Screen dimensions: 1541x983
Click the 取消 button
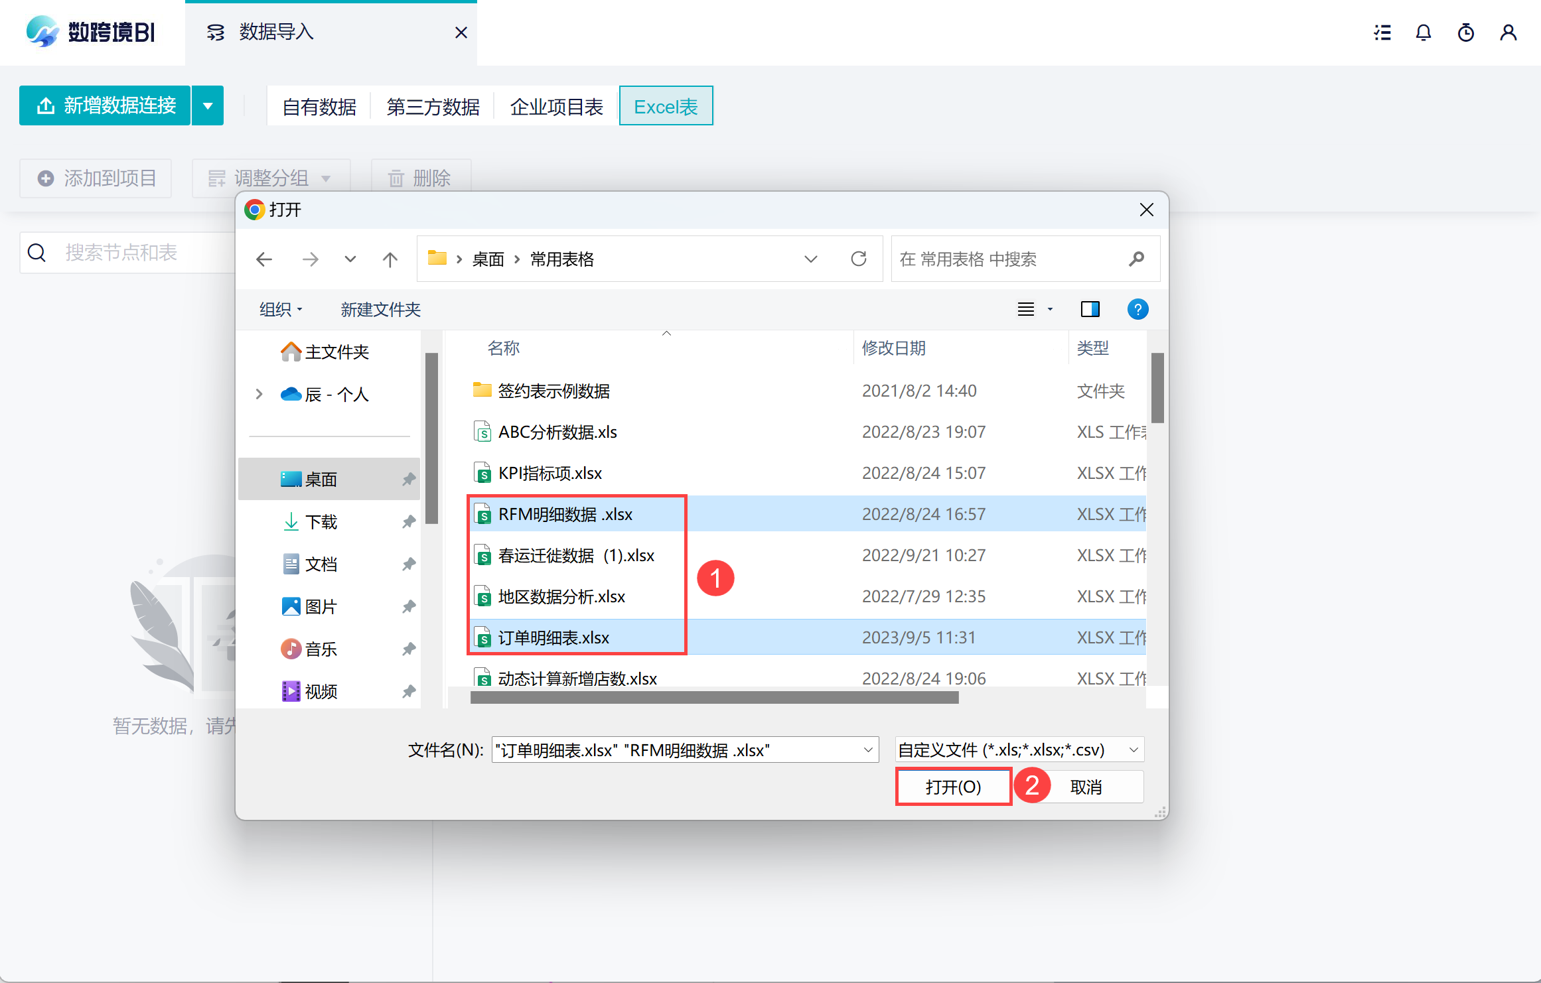1086,787
